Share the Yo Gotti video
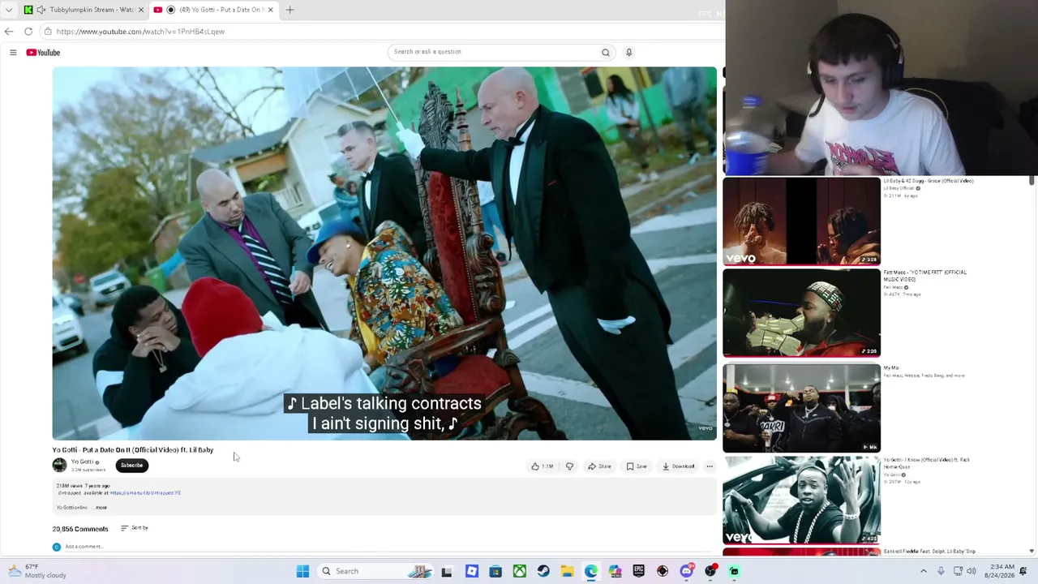The image size is (1038, 584). click(x=600, y=466)
